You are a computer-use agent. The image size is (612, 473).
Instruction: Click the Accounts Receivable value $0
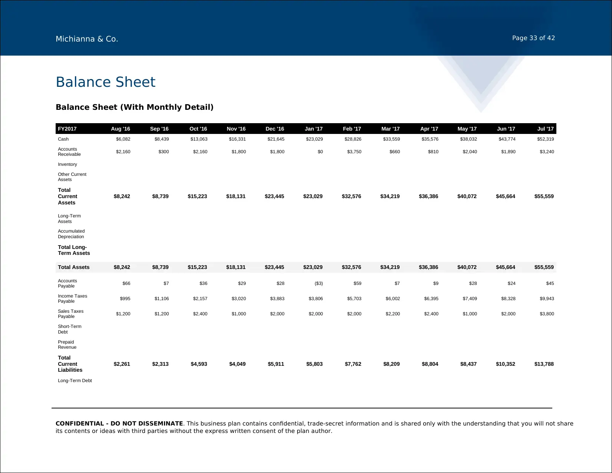320,152
